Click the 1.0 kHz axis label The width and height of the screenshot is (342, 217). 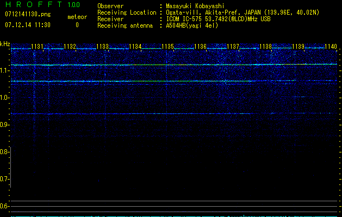tap(4, 98)
